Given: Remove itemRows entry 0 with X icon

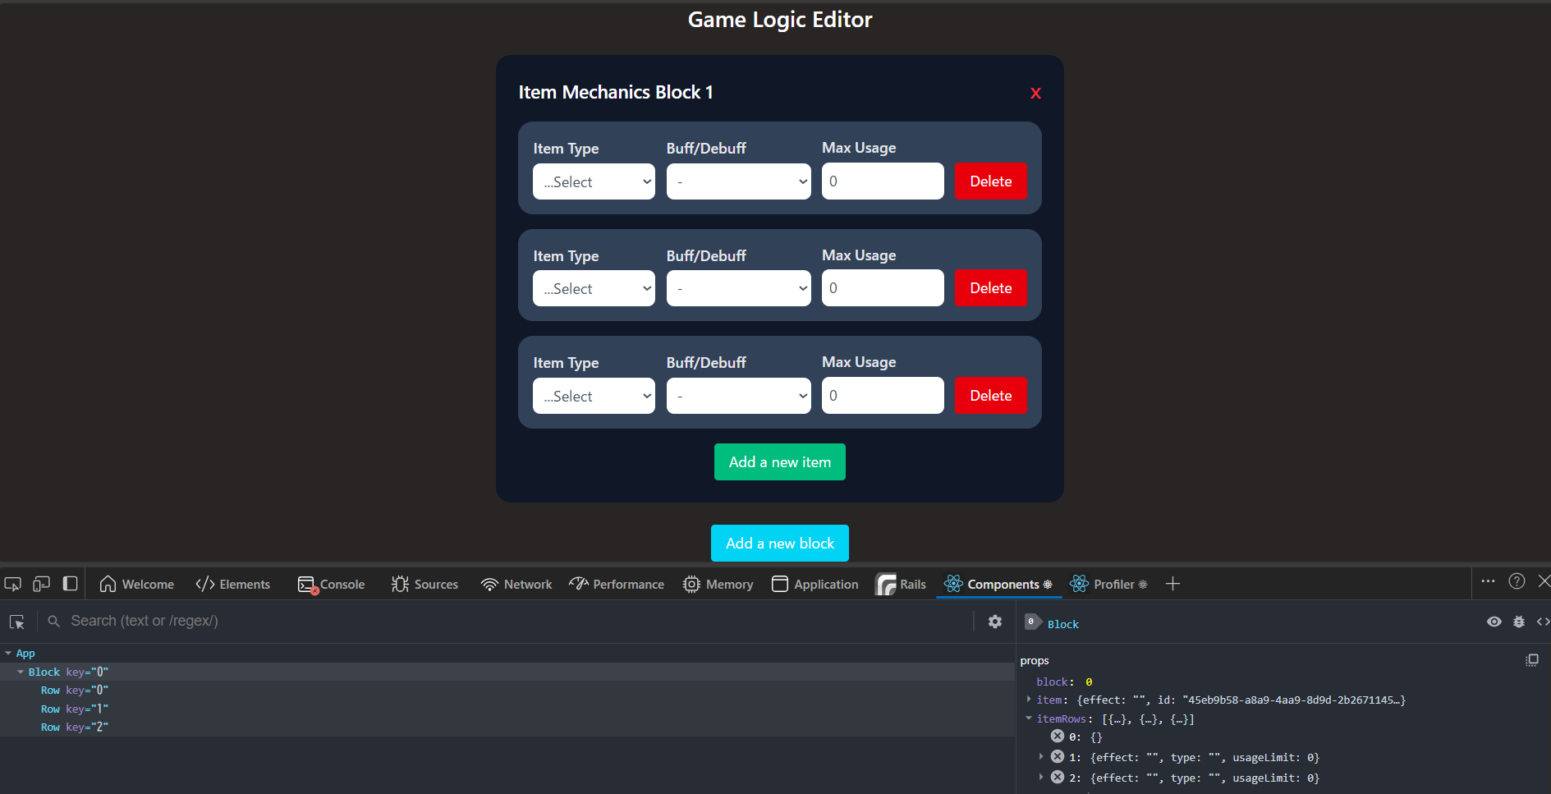Looking at the screenshot, I should tap(1058, 737).
